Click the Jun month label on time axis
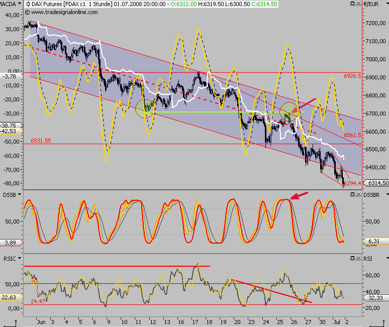389x327 pixels. coord(41,322)
